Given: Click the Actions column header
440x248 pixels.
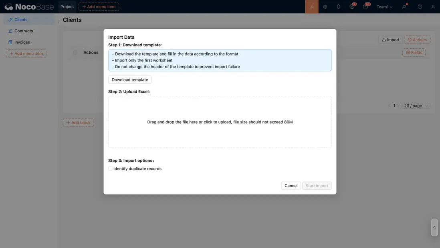Looking at the screenshot, I should (91, 53).
